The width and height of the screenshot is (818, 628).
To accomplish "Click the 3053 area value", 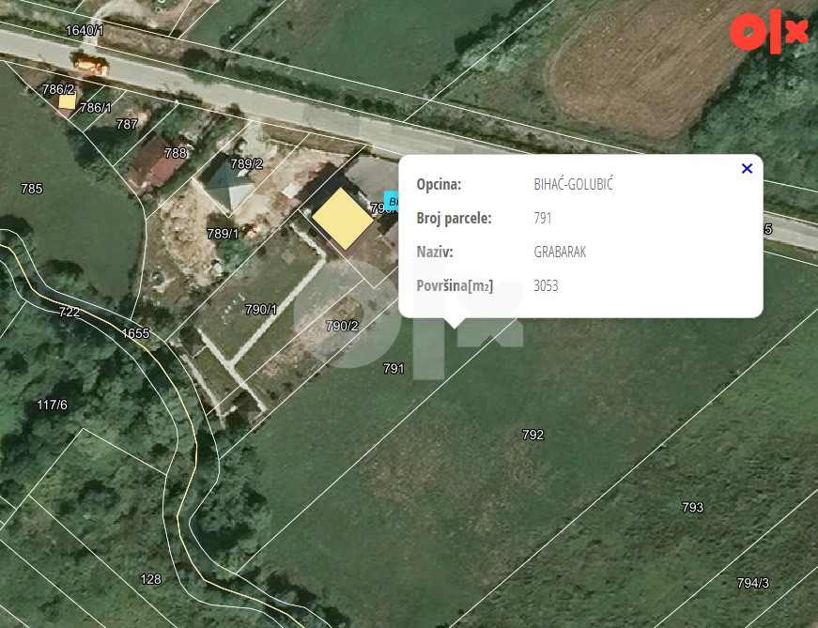I will point(546,285).
